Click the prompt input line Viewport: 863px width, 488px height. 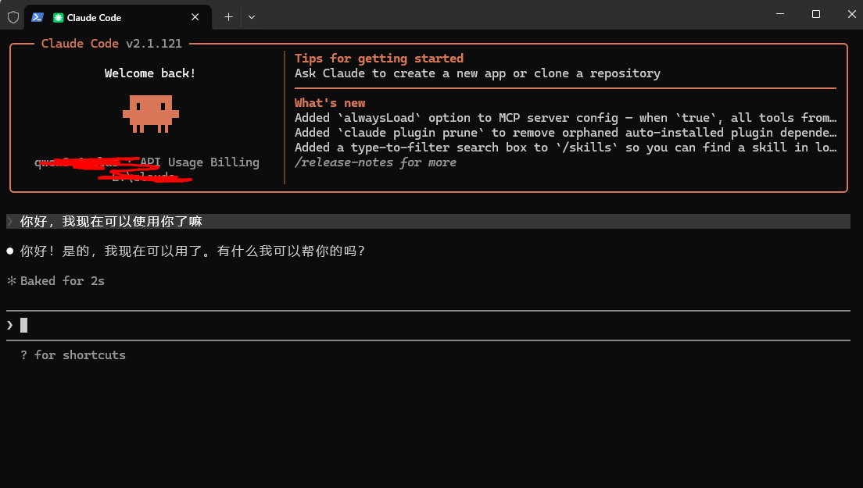coord(428,326)
